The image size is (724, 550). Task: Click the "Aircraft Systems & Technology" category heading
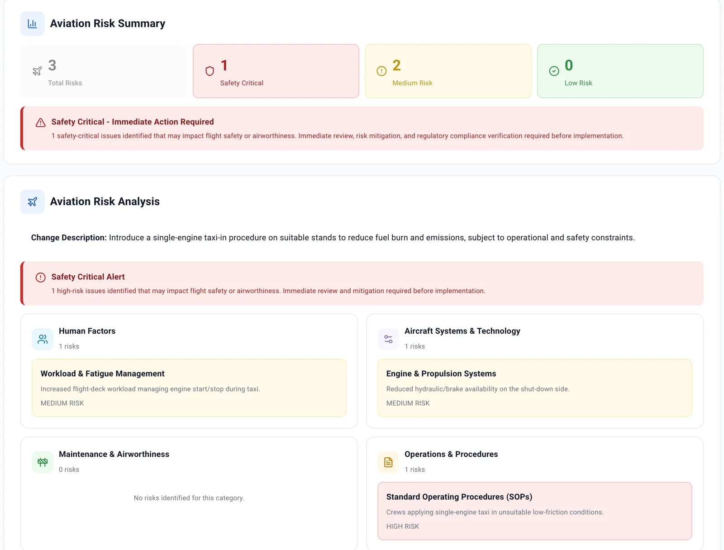coord(462,331)
